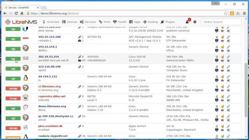Click the icmp status badge for cspereira.ddns.net

click(x=13, y=98)
